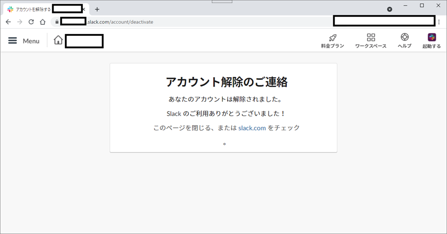Image resolution: width=447 pixels, height=234 pixels.
Task: Close the browser window
Action: 438,5
